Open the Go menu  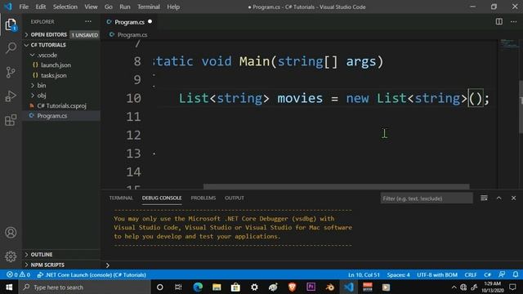109,7
